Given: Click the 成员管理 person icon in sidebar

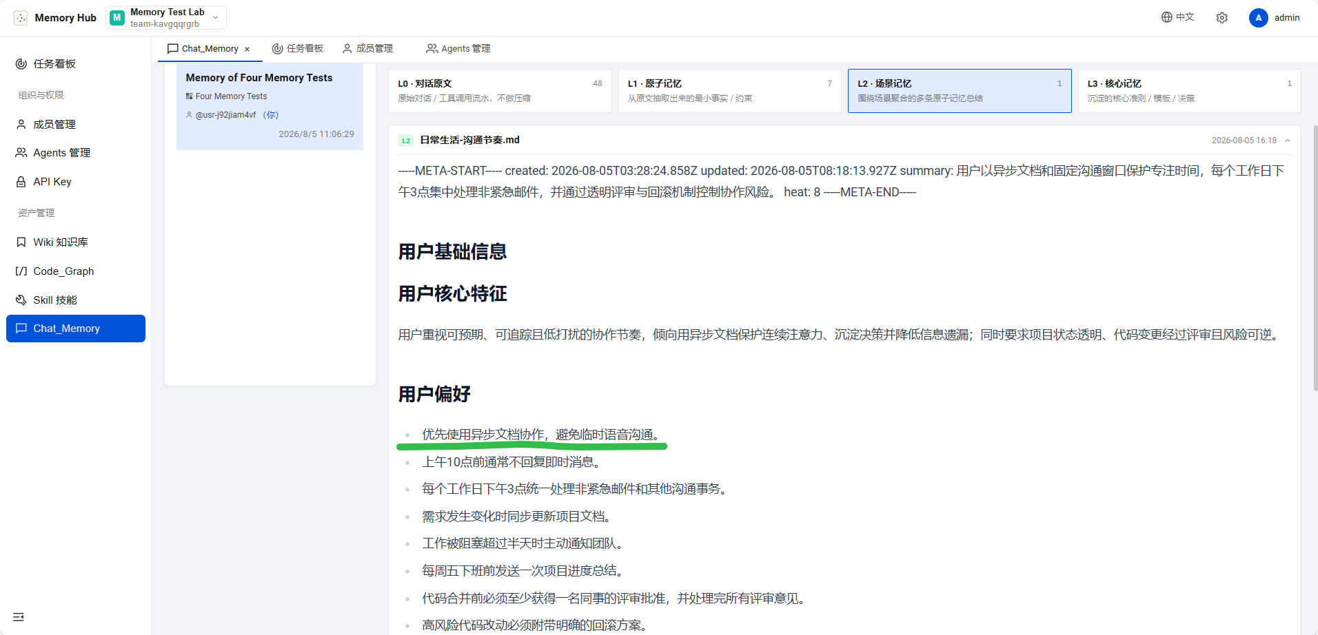Looking at the screenshot, I should coord(21,125).
